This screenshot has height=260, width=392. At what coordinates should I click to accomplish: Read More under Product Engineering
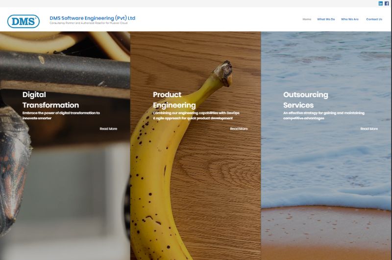[239, 129]
